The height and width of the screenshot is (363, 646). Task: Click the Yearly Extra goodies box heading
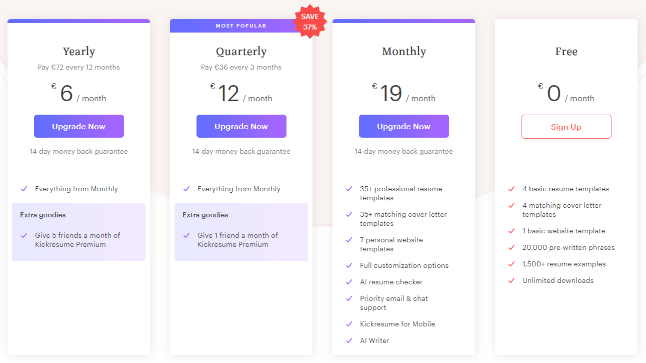[43, 215]
